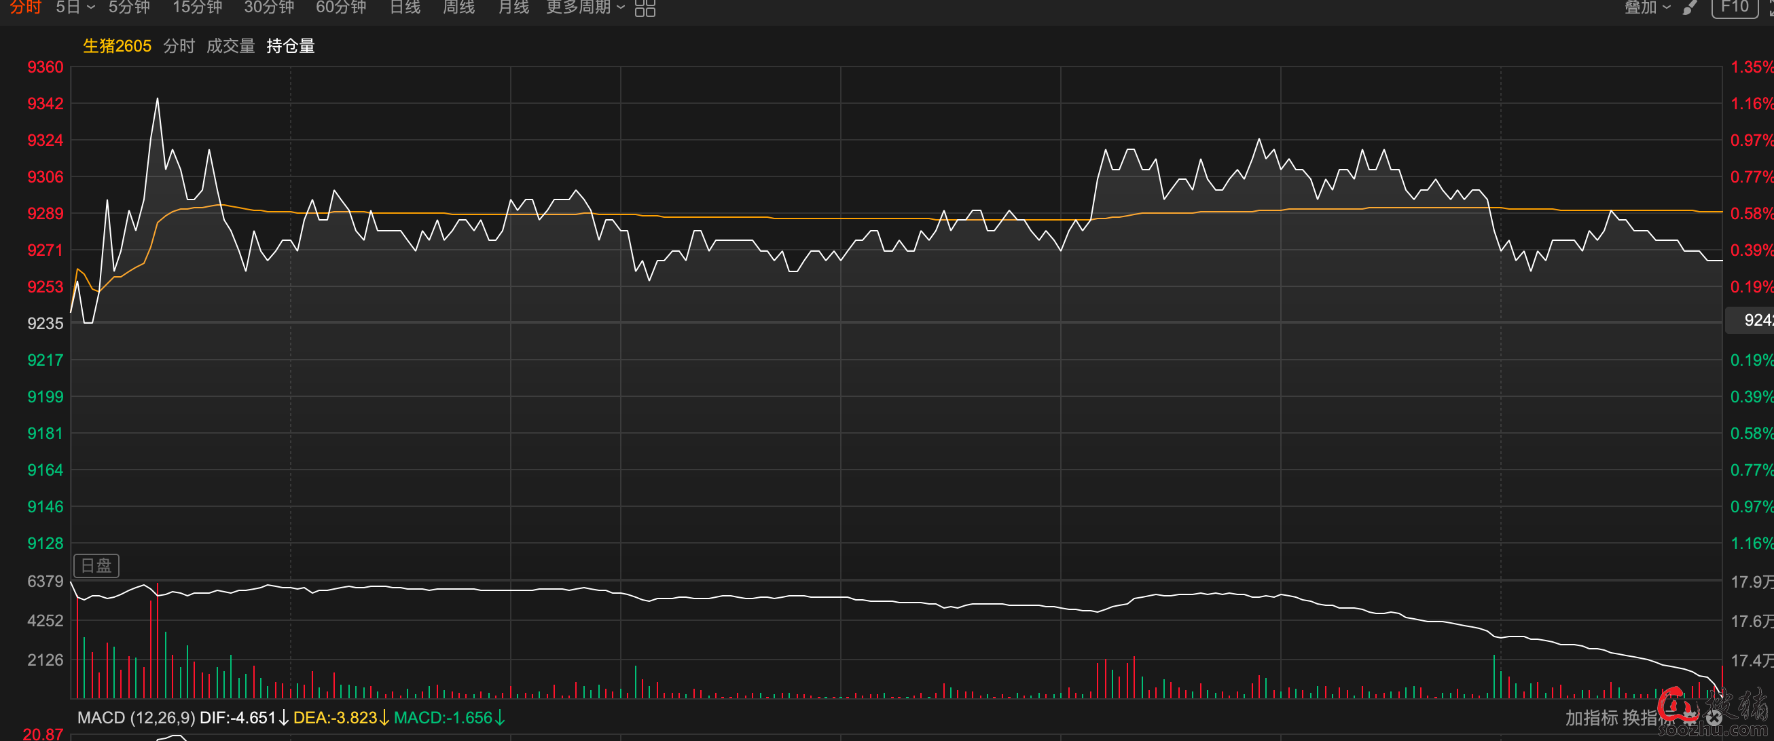1774x741 pixels.
Task: Select the 60分钟 period tab
Action: tap(341, 7)
